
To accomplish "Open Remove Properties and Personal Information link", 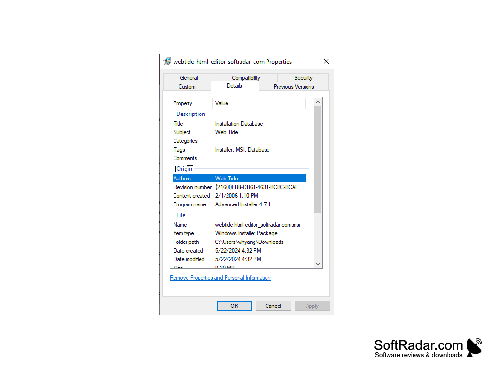I will click(220, 278).
